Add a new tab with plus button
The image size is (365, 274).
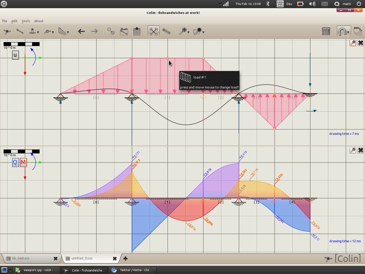[125, 259]
